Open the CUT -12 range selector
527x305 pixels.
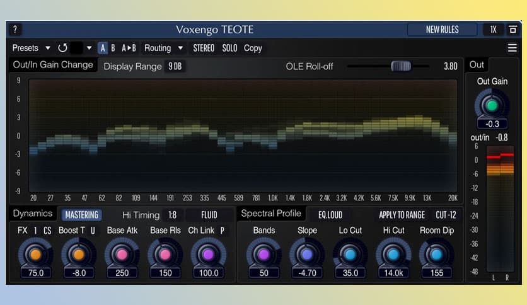point(446,215)
